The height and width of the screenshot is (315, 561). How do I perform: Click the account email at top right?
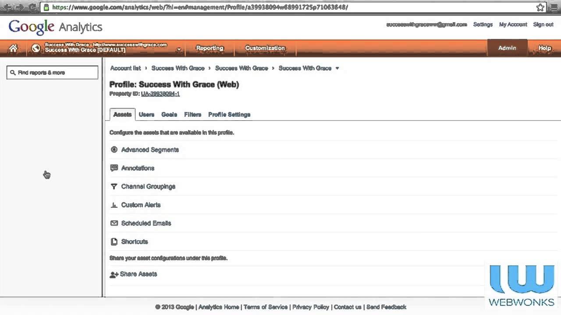(x=426, y=24)
